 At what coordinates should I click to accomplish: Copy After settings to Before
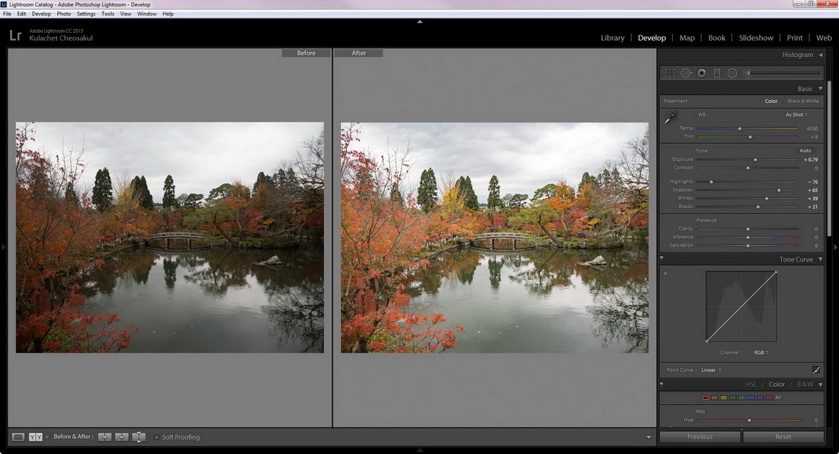[x=121, y=437]
